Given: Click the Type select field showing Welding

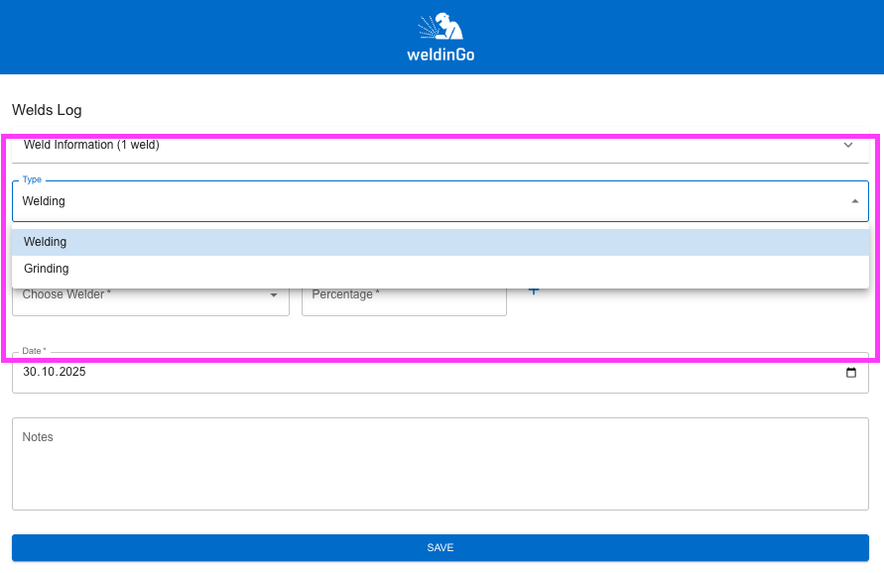Looking at the screenshot, I should (427, 201).
